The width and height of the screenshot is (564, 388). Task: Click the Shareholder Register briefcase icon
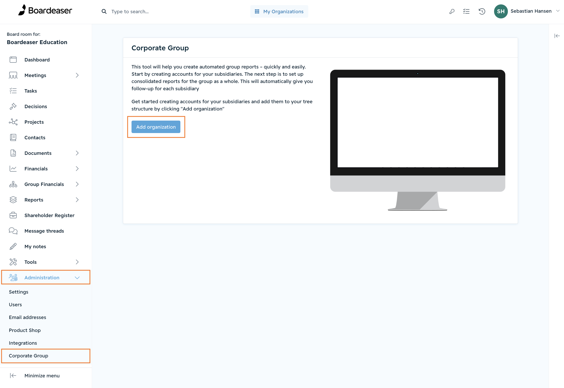13,215
